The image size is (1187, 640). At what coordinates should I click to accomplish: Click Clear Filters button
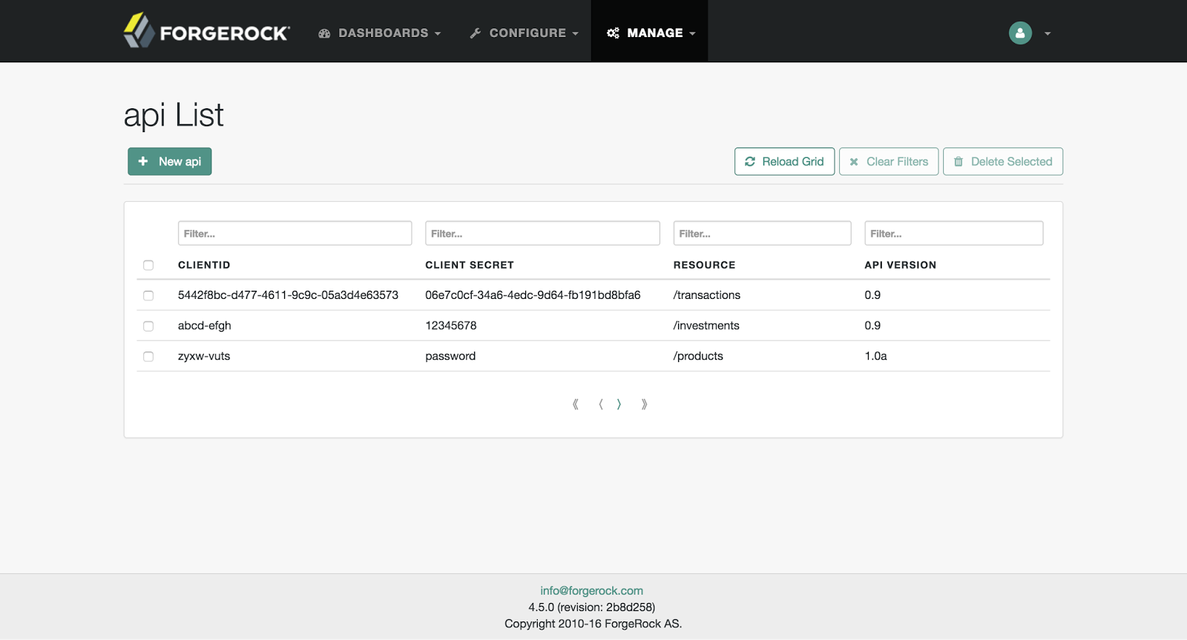889,162
